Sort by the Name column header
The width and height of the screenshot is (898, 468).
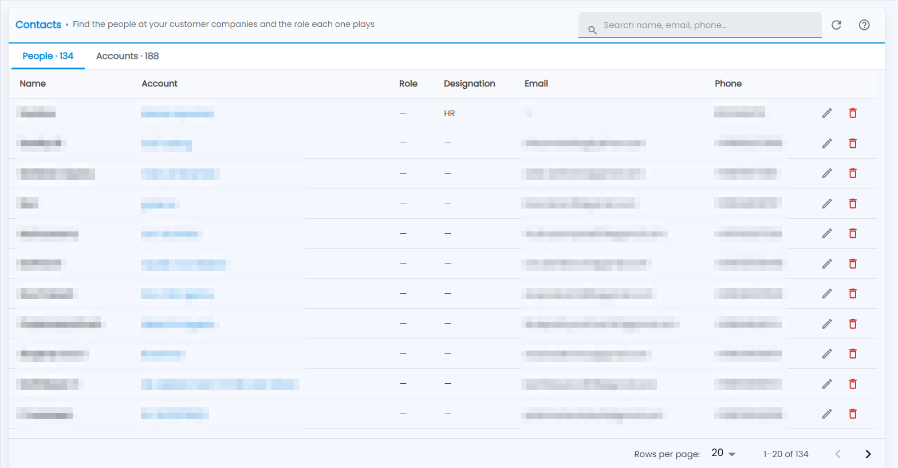[x=33, y=84]
